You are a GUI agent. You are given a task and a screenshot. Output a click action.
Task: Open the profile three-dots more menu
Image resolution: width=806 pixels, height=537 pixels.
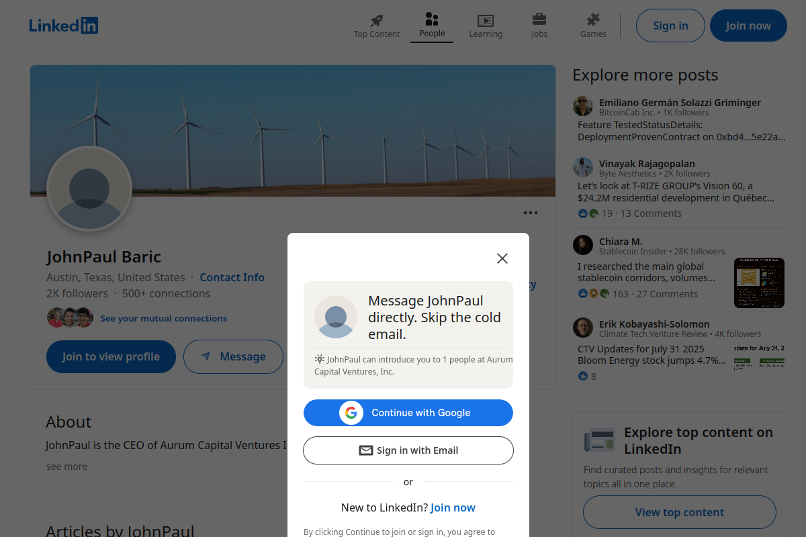coord(531,213)
